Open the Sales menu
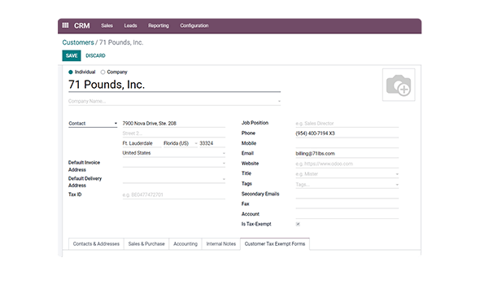 tap(107, 26)
